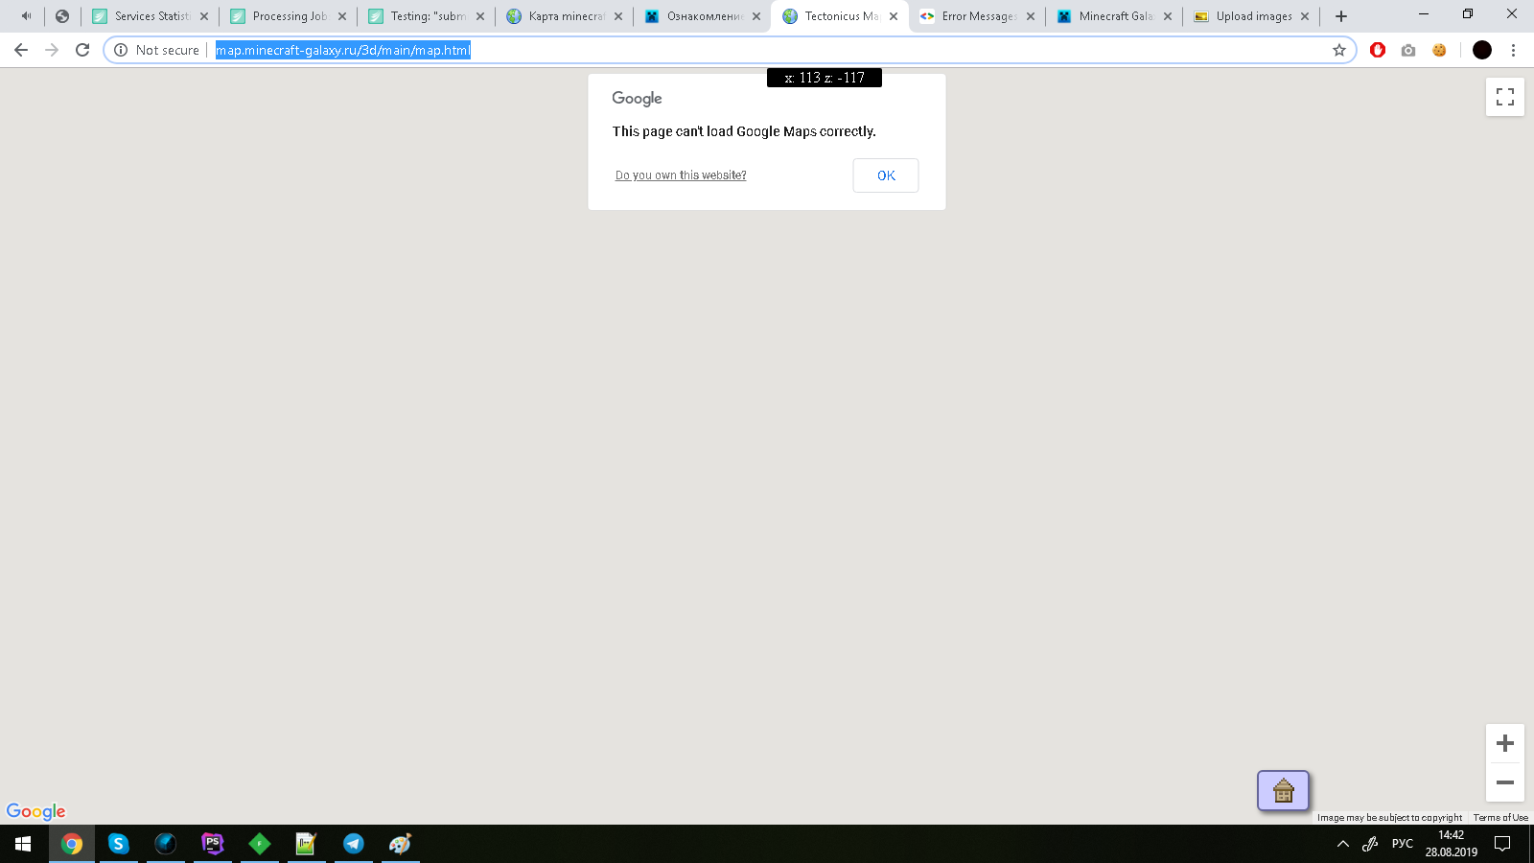Viewport: 1534px width, 863px height.
Task: Click the house spawn button on the map
Action: [x=1283, y=791]
